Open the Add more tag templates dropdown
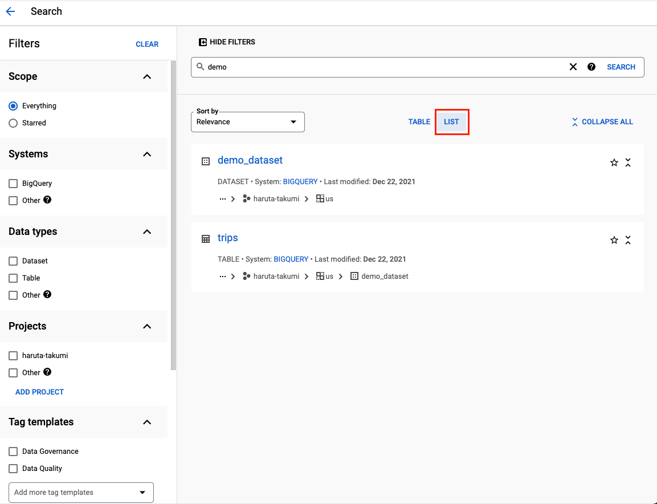657x504 pixels. (x=81, y=492)
